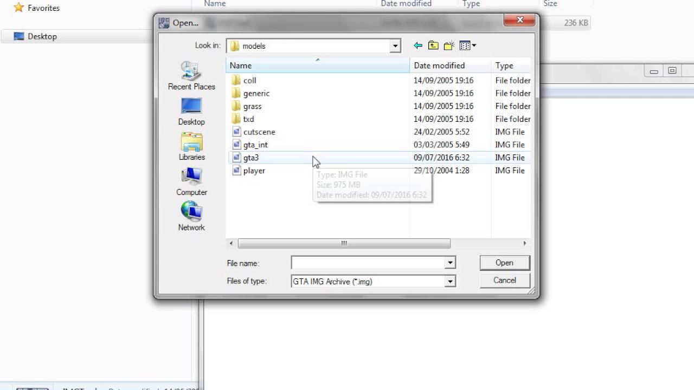Screen dimensions: 694x390
Task: Select the Desktop icon in the places bar
Action: pyautogui.click(x=191, y=106)
